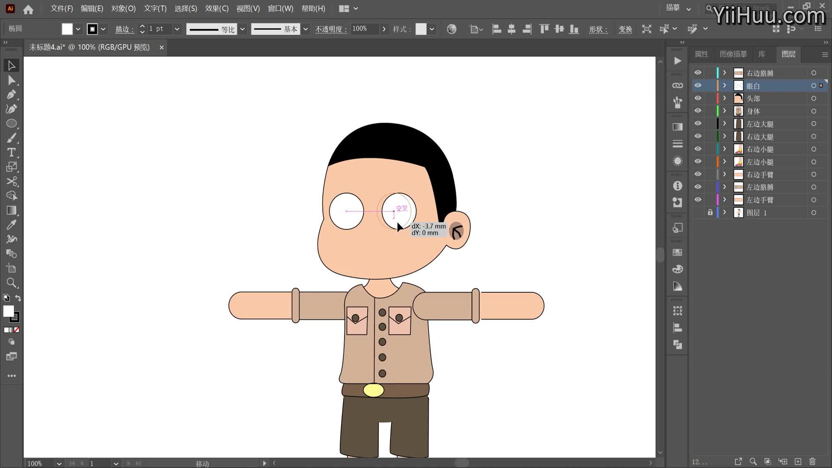Open zoom level dropdown at bottom
Viewport: 832px width, 468px height.
click(59, 463)
